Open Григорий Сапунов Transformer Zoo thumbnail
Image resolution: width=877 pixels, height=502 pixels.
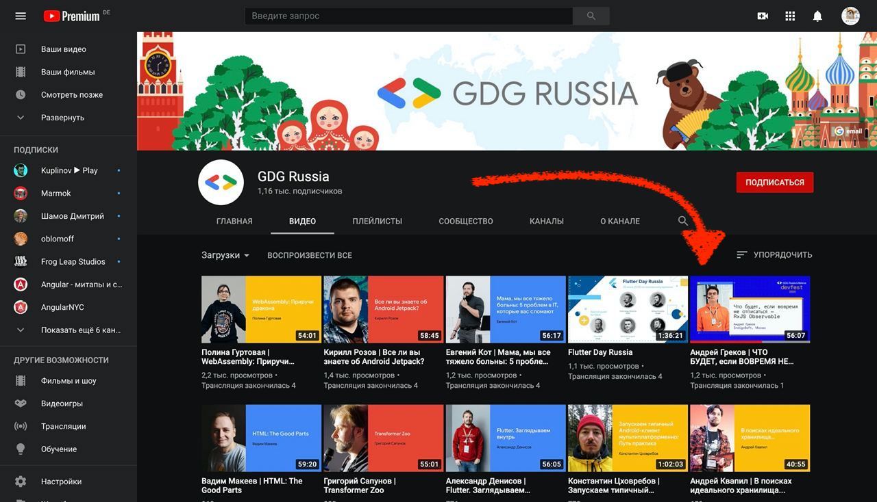(x=384, y=438)
